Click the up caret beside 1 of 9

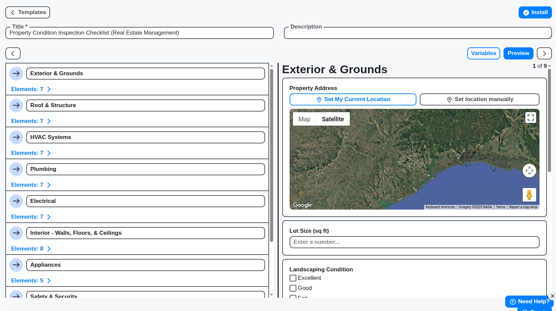pos(549,66)
